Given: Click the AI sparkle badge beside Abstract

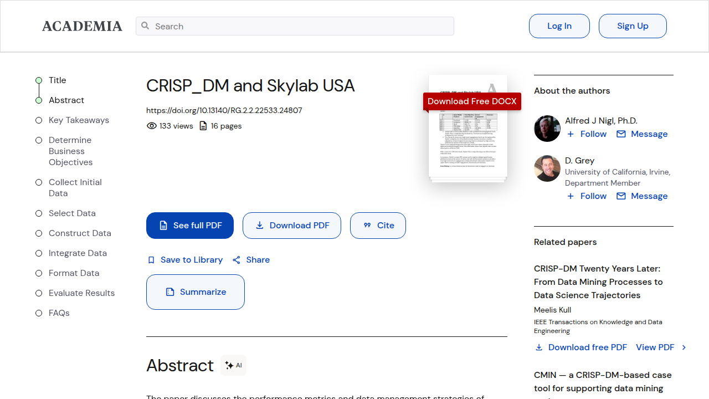Looking at the screenshot, I should pyautogui.click(x=233, y=365).
